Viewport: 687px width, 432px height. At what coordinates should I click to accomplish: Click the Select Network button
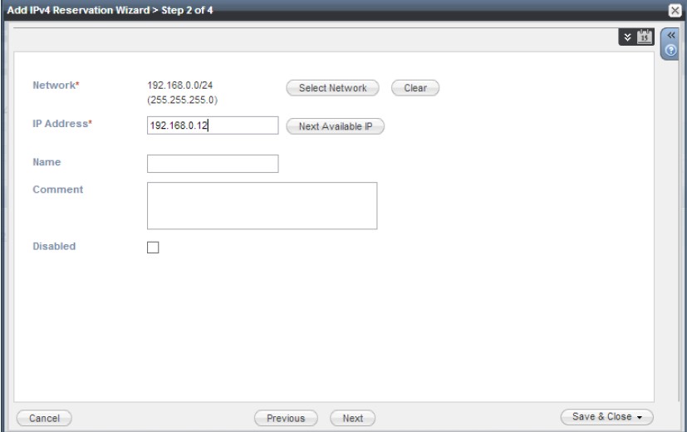[332, 87]
